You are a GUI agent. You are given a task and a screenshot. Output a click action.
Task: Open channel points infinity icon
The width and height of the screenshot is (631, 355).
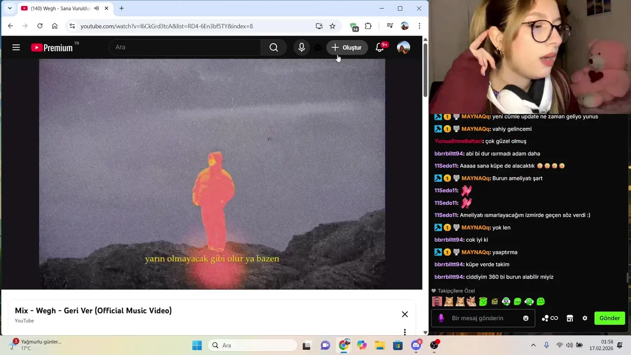(550, 318)
